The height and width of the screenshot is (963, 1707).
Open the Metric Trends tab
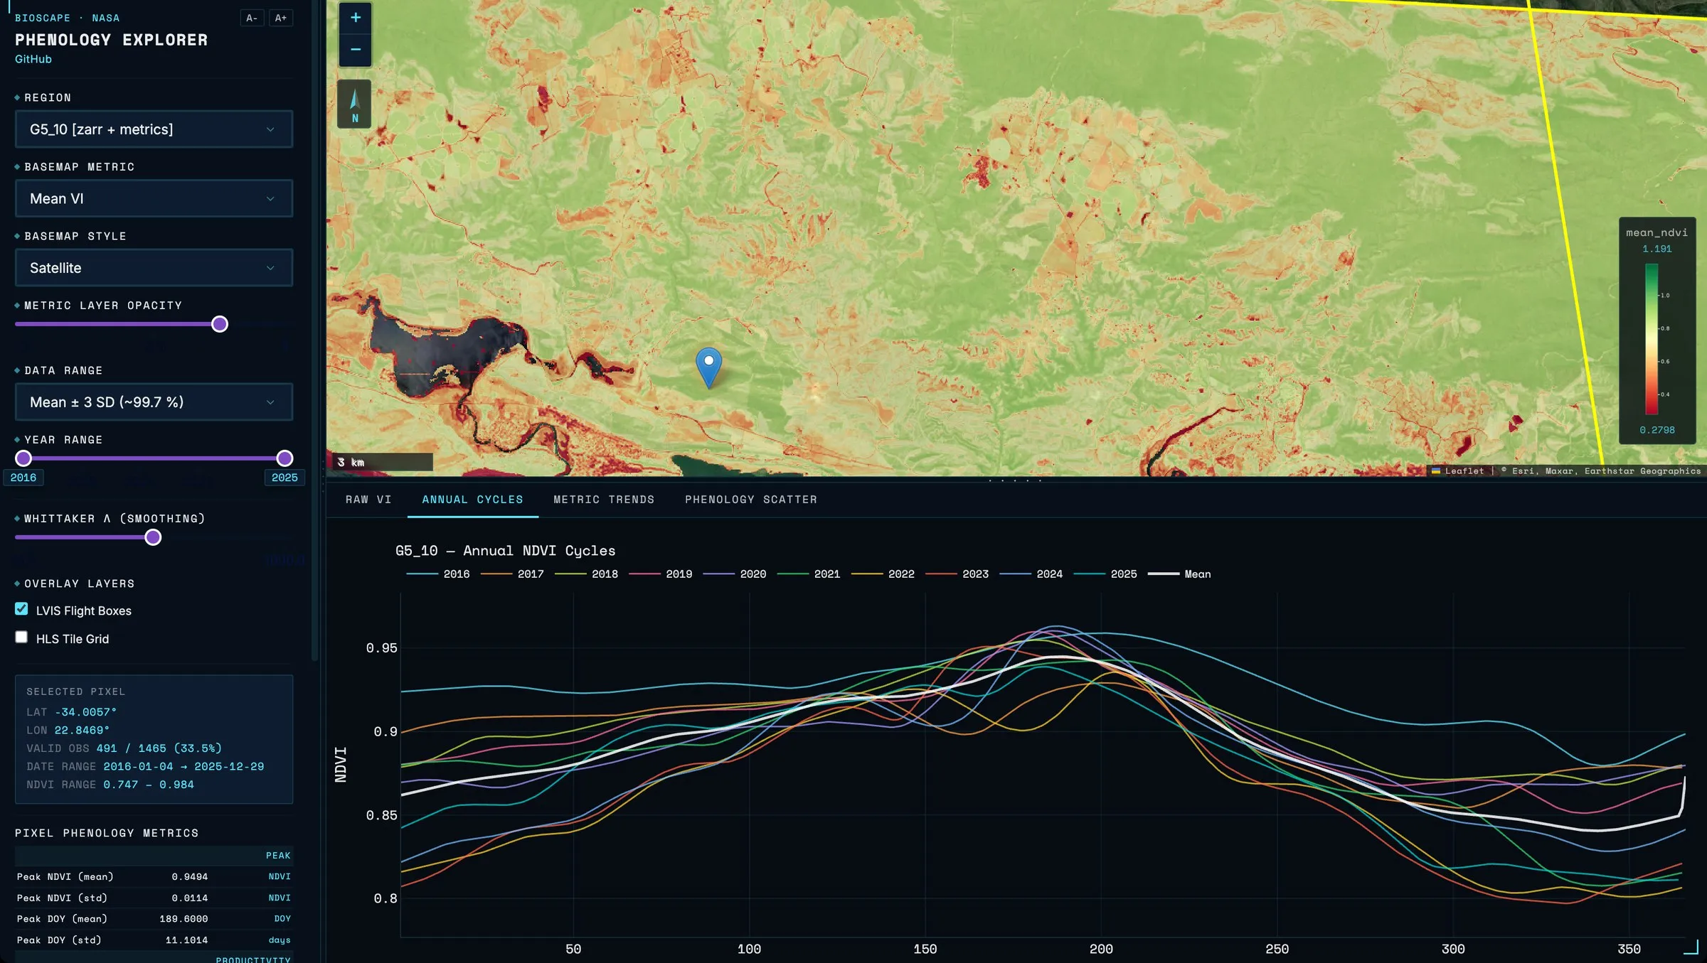click(604, 500)
